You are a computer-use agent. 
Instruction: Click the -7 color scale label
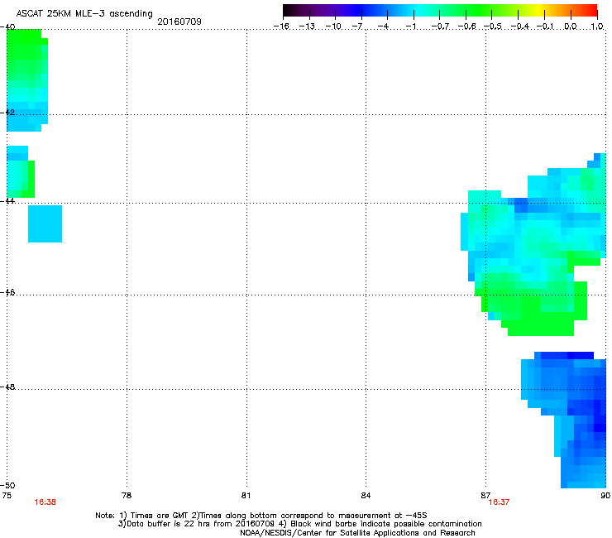point(356,26)
